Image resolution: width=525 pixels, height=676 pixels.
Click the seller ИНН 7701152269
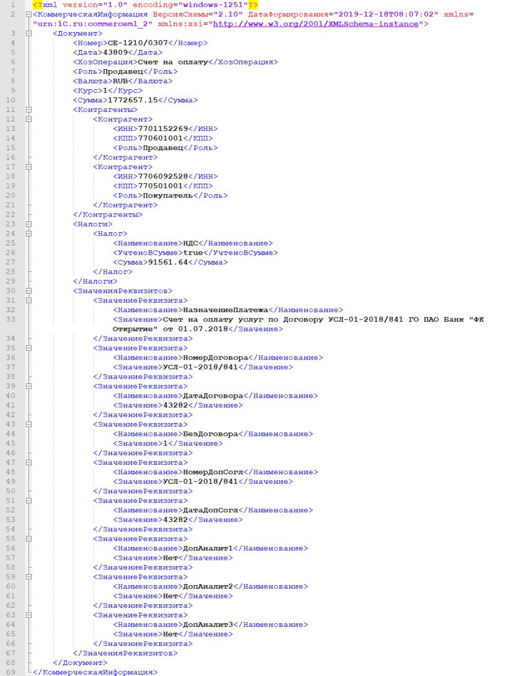tap(163, 128)
